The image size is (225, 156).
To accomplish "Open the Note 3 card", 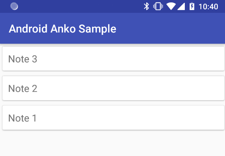I will [113, 59].
